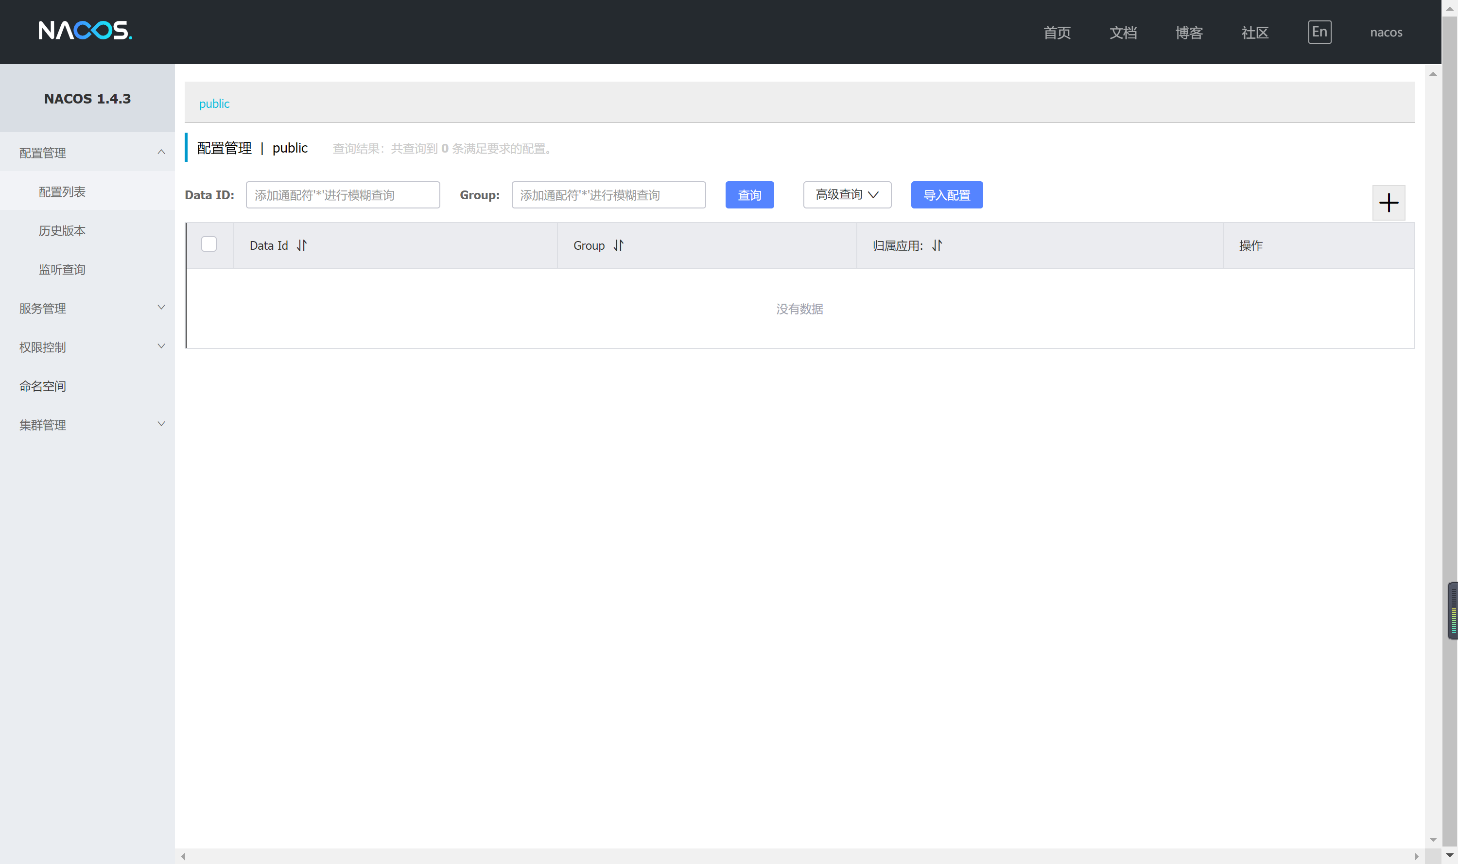1458x864 pixels.
Task: Open the 命名空间 page
Action: tap(42, 386)
